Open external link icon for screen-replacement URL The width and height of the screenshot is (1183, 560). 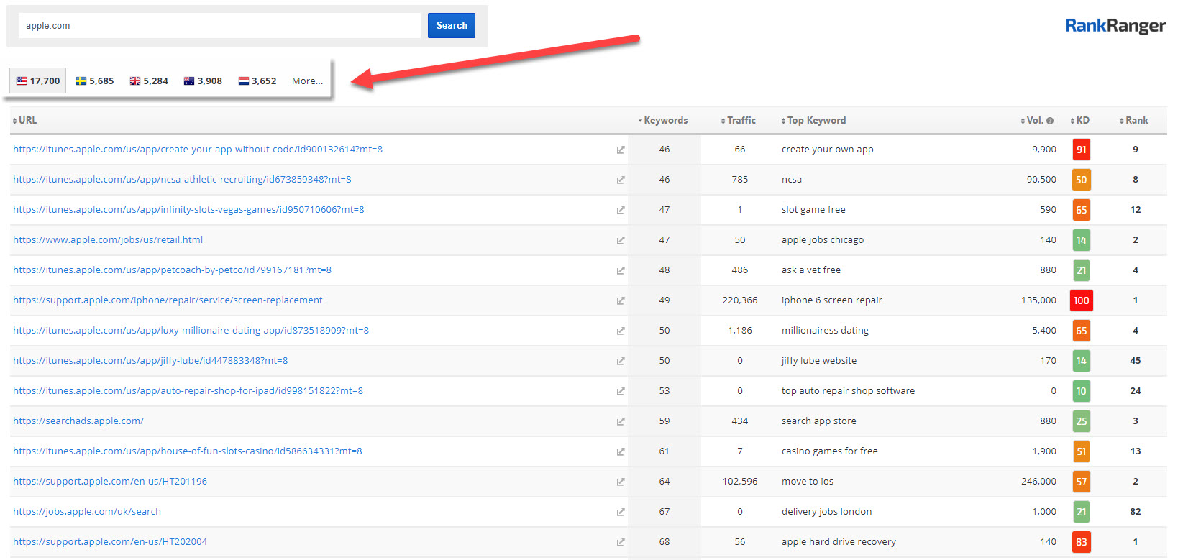620,300
